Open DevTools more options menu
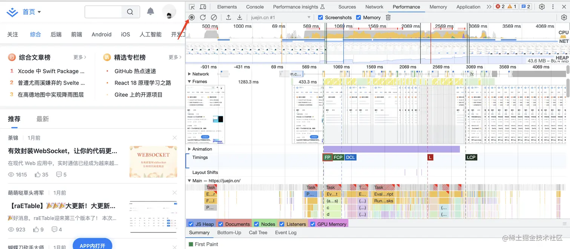The width and height of the screenshot is (570, 249). click(x=553, y=7)
